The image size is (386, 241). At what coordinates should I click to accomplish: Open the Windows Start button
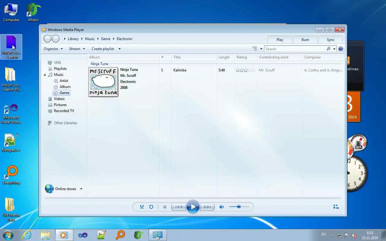click(8, 235)
